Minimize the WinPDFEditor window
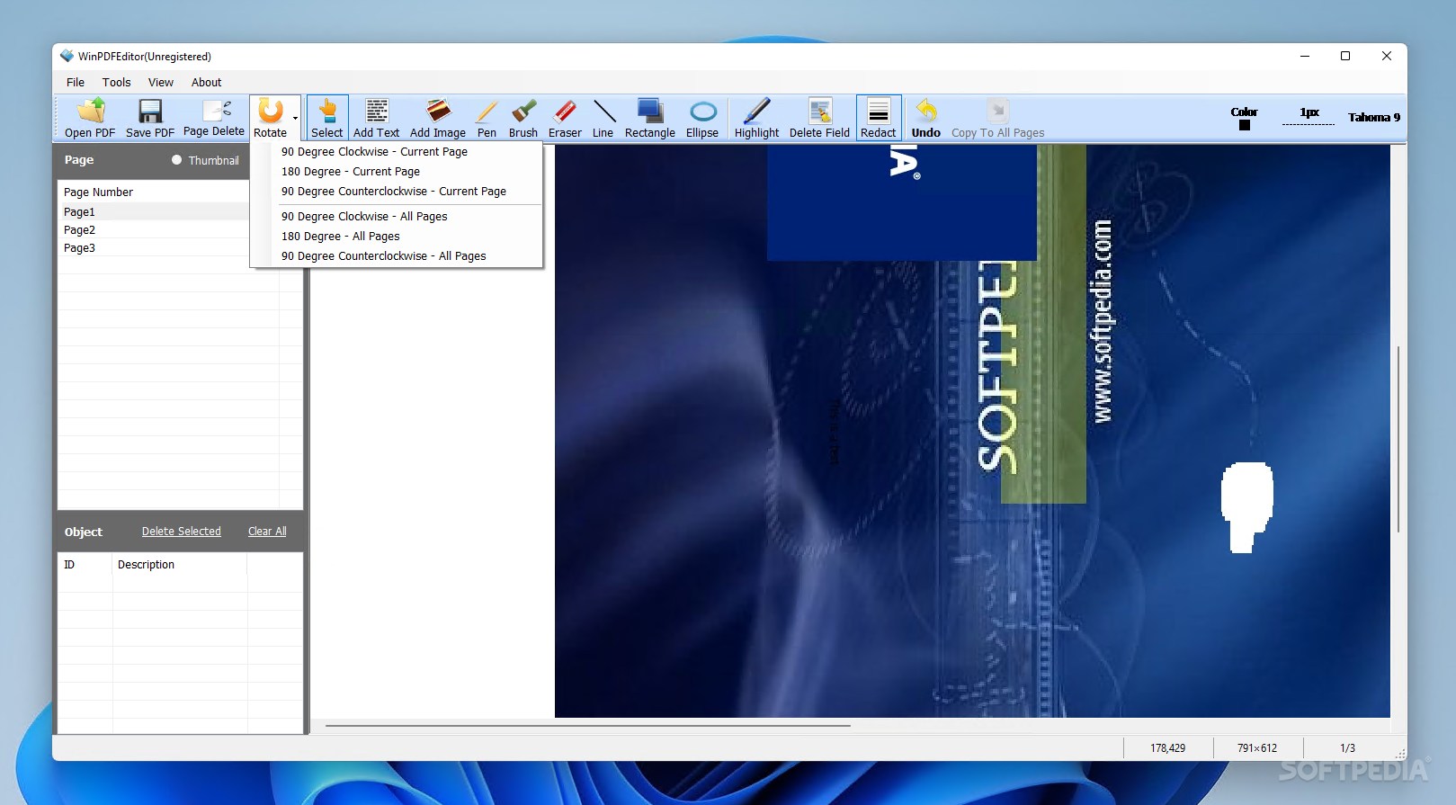1456x805 pixels. [1305, 56]
